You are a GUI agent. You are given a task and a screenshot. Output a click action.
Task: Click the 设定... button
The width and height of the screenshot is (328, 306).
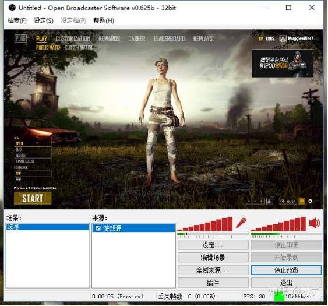(x=213, y=245)
